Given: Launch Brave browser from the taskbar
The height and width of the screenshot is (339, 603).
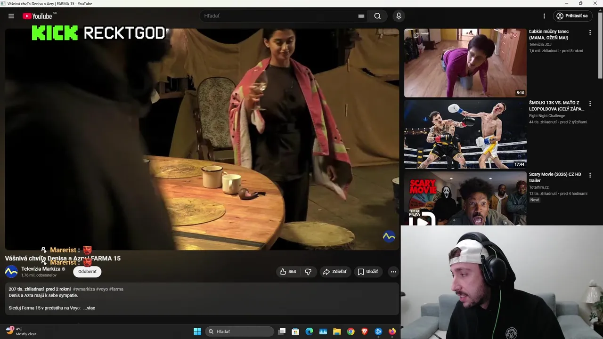Looking at the screenshot, I should point(364,331).
